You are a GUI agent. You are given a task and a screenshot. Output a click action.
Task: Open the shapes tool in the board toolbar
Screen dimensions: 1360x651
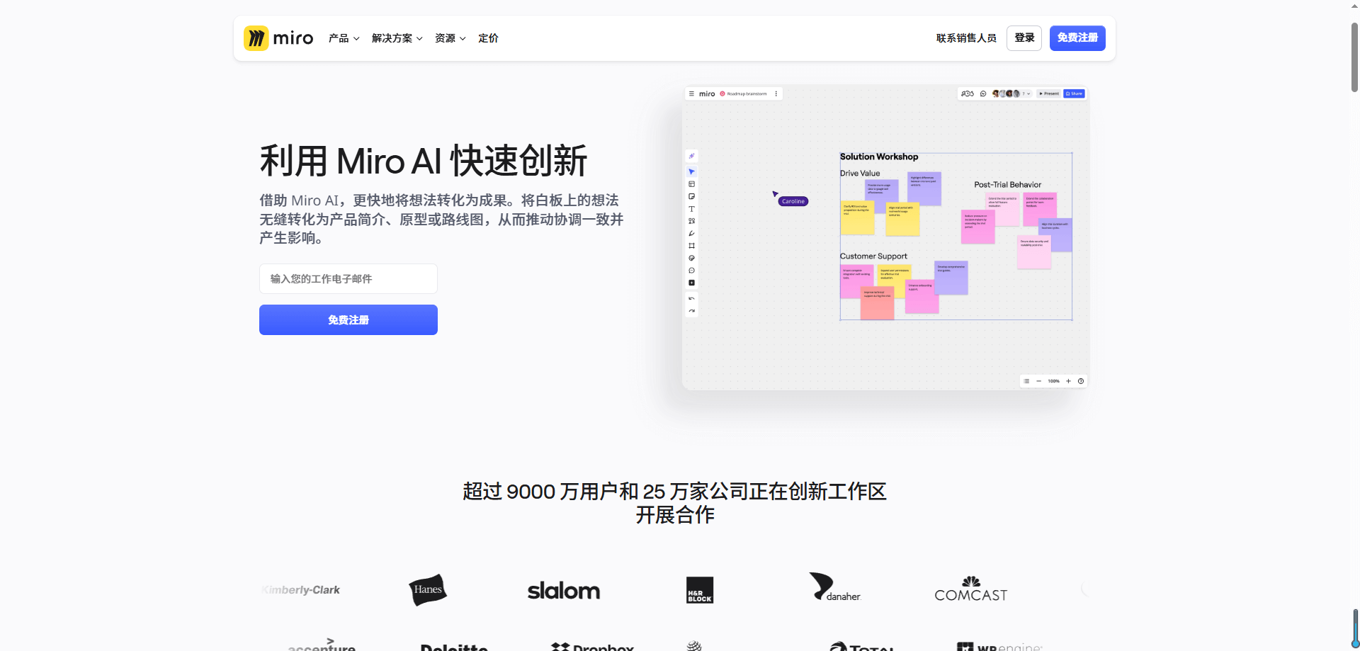point(691,221)
